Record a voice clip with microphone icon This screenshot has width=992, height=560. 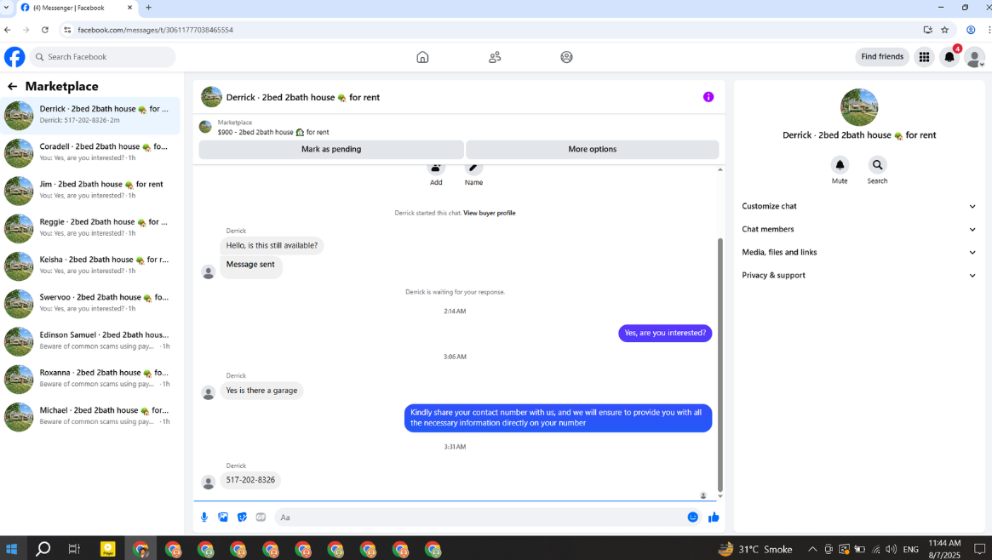click(x=204, y=517)
